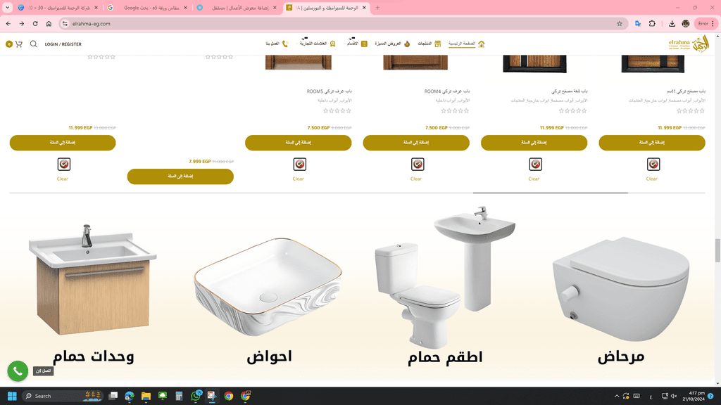Select color swatch under باب مصفح تركي 11سم
The image size is (721, 405).
(x=653, y=164)
